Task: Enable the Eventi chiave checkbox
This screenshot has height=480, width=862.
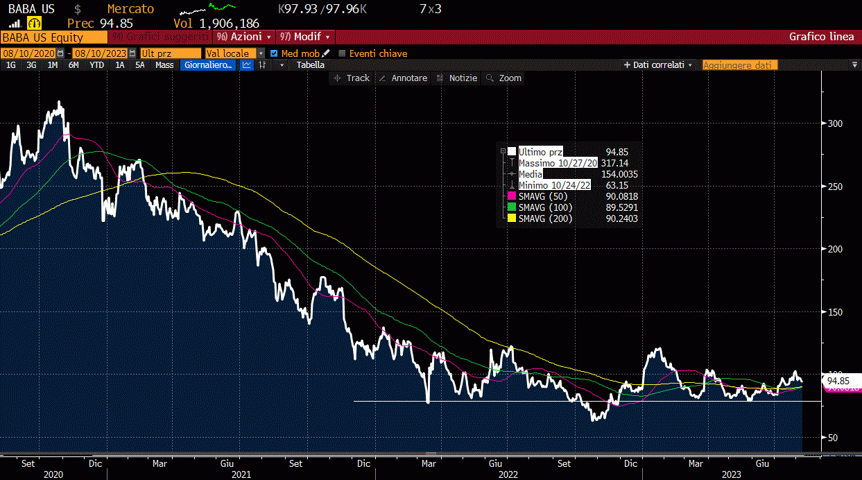Action: coord(342,53)
